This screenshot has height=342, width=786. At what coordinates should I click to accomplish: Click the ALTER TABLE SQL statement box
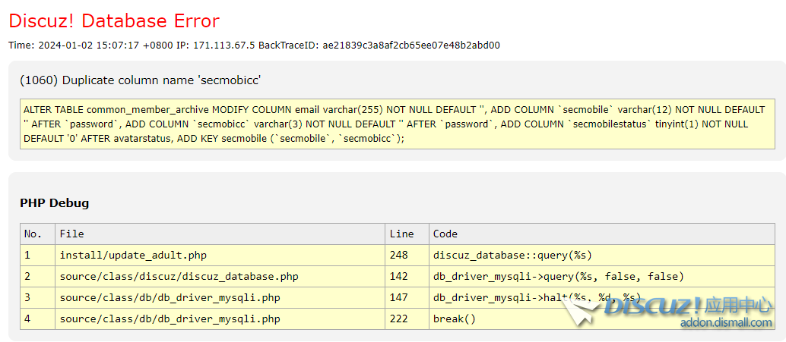397,124
